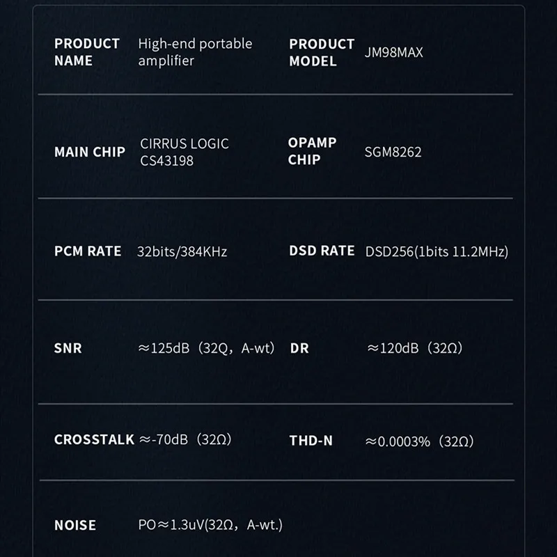557x557 pixels.
Task: Select the CIRRUS LOGIC CS43198 value
Action: [185, 152]
